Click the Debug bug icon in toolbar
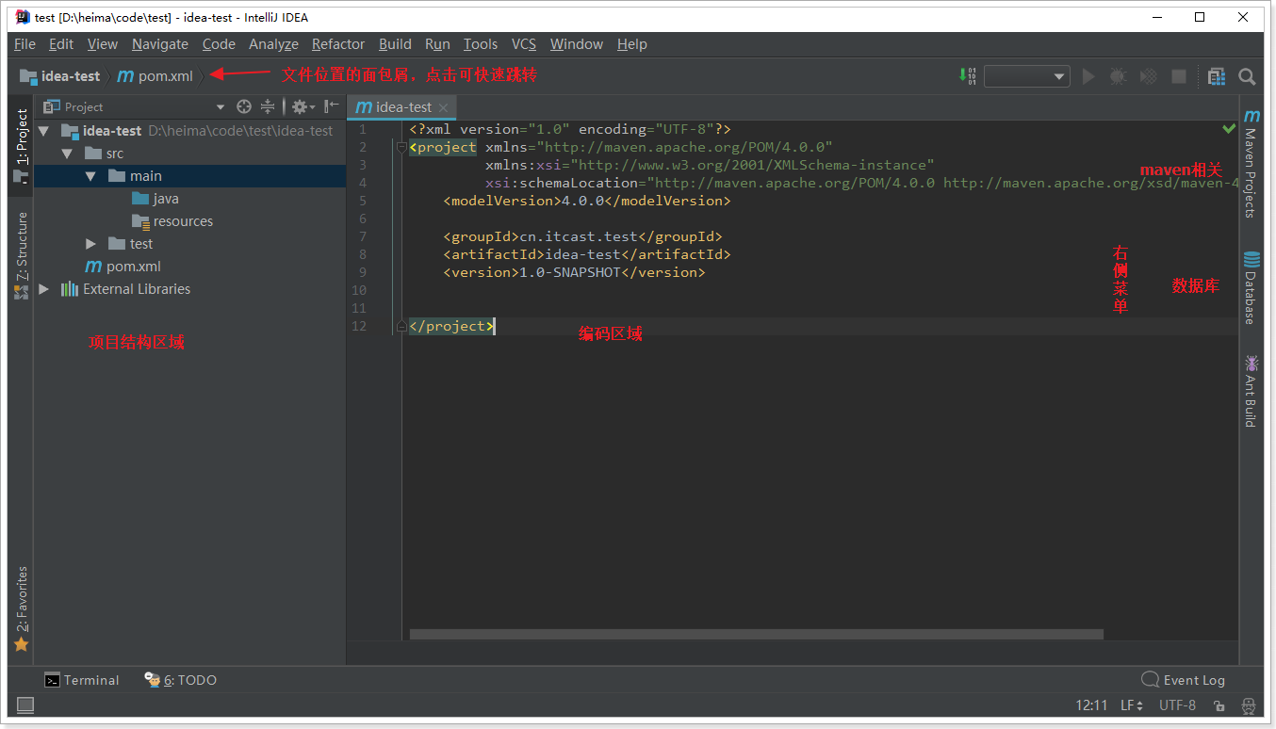The width and height of the screenshot is (1276, 729). point(1118,76)
